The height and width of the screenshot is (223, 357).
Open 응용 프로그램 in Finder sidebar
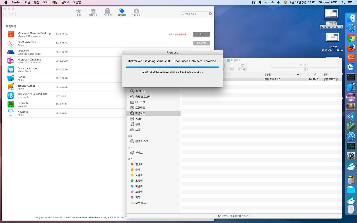pos(153,96)
